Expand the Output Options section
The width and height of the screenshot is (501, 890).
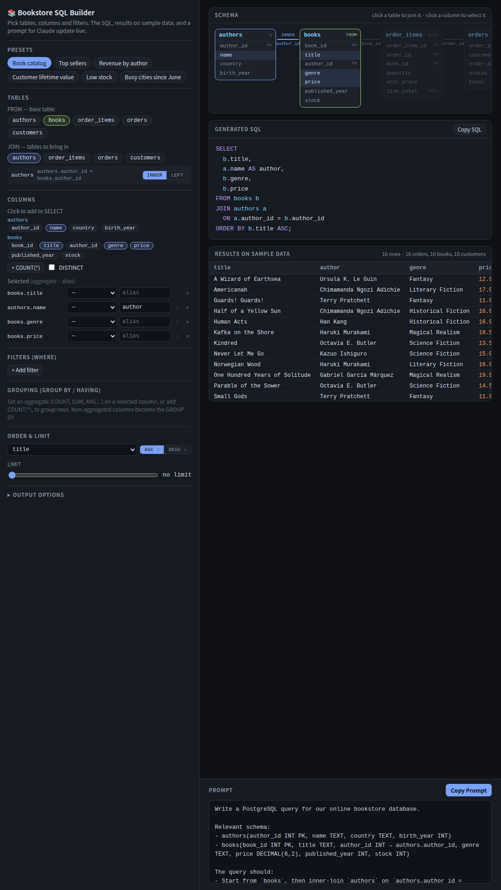point(36,495)
